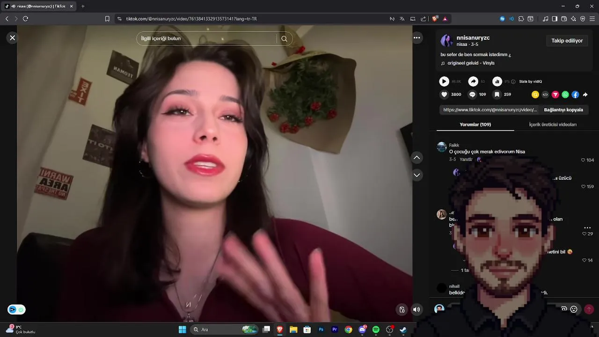Click the 'Bağlantıyı kopyala' copy link button
This screenshot has width=599, height=337.
coord(563,110)
